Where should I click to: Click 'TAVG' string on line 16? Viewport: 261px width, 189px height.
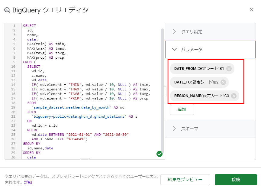click(x=75, y=94)
